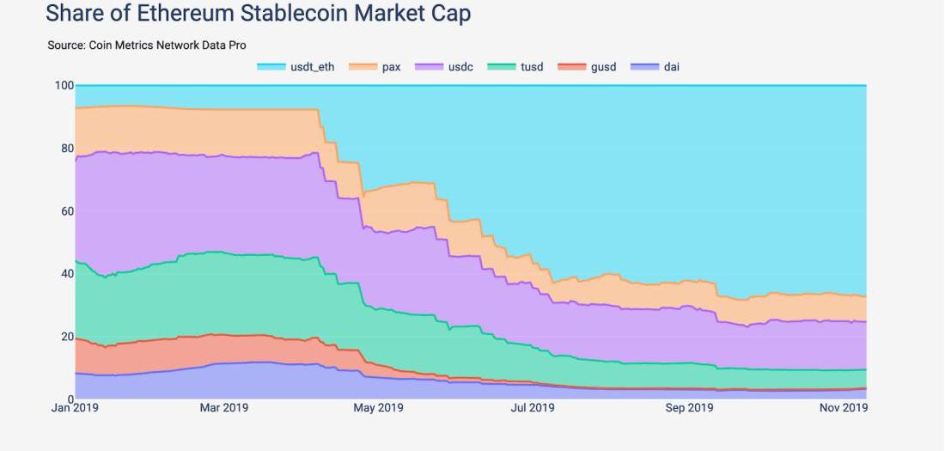Screen dimensions: 945x451
Task: Click the Jan 2019 x-axis label
Action: tap(75, 408)
